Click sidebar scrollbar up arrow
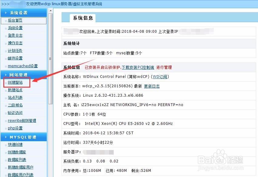Screen dimensions: 258x177 [51, 11]
